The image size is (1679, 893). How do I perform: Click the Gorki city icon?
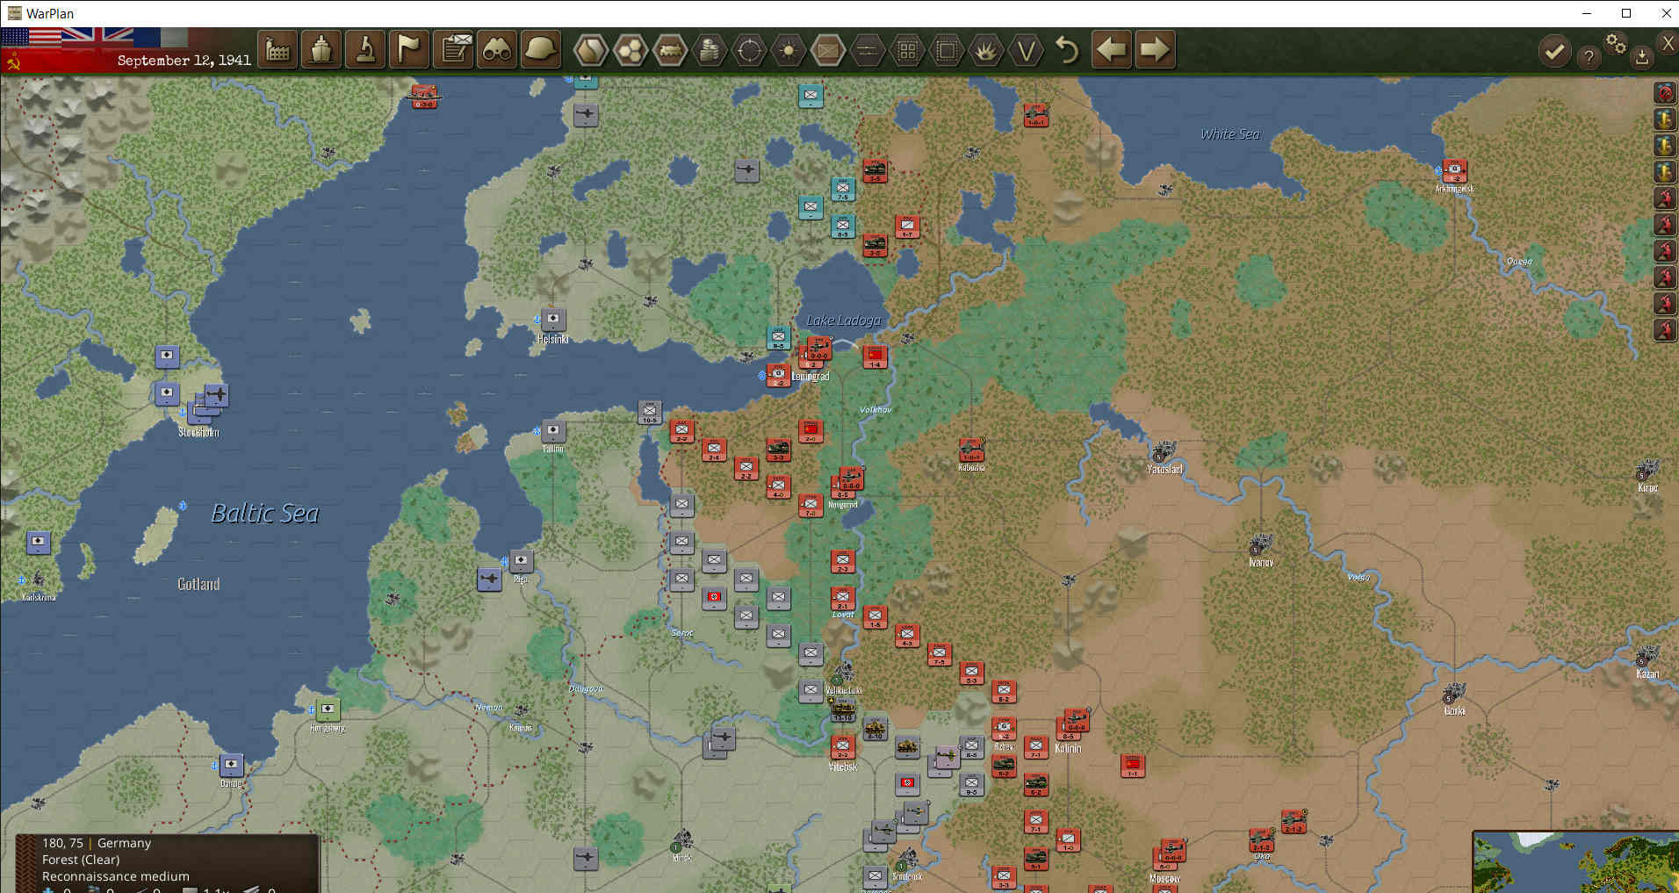click(1453, 695)
